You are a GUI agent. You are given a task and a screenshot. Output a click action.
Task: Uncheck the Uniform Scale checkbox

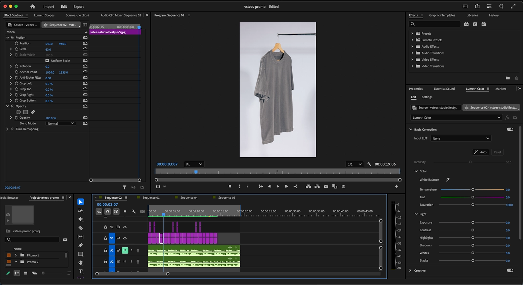(x=47, y=61)
